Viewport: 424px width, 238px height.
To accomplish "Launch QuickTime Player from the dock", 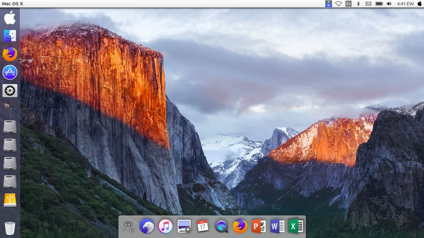I will [221, 226].
